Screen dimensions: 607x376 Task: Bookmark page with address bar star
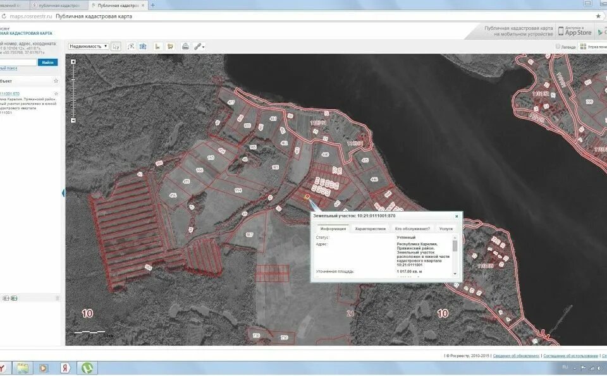pos(598,16)
